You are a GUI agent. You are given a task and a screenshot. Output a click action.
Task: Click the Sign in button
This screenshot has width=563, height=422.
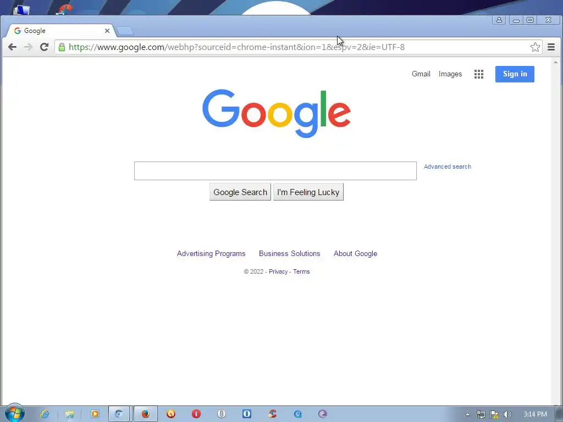pyautogui.click(x=515, y=74)
